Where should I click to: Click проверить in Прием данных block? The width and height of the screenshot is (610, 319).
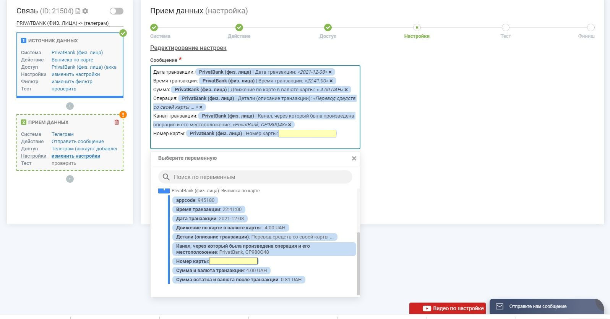(64, 163)
